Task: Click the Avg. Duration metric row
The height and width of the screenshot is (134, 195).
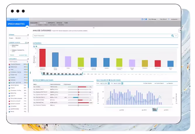Action: pos(63,87)
